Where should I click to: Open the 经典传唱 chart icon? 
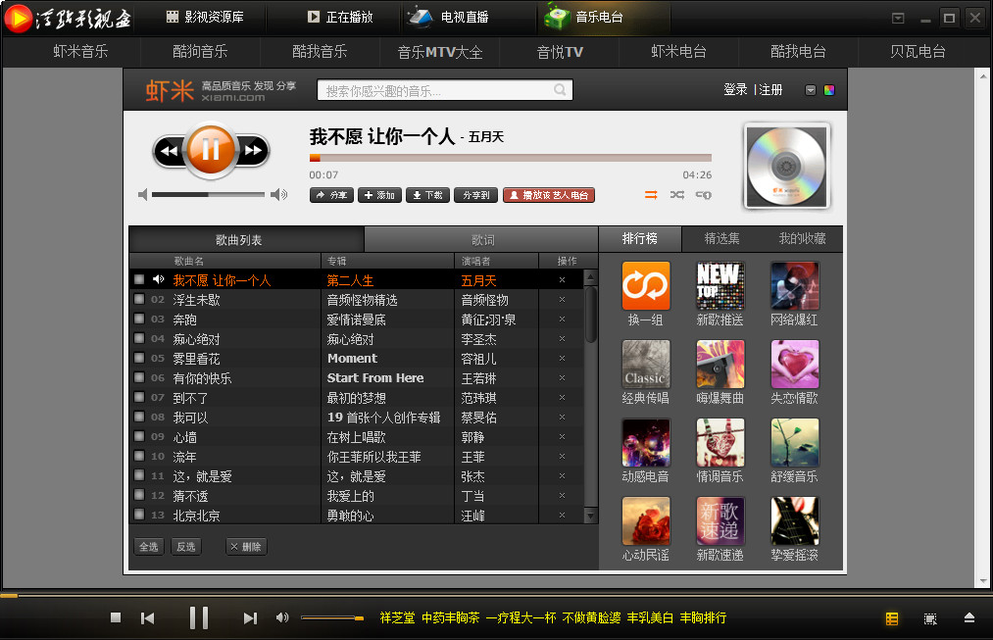tap(645, 364)
